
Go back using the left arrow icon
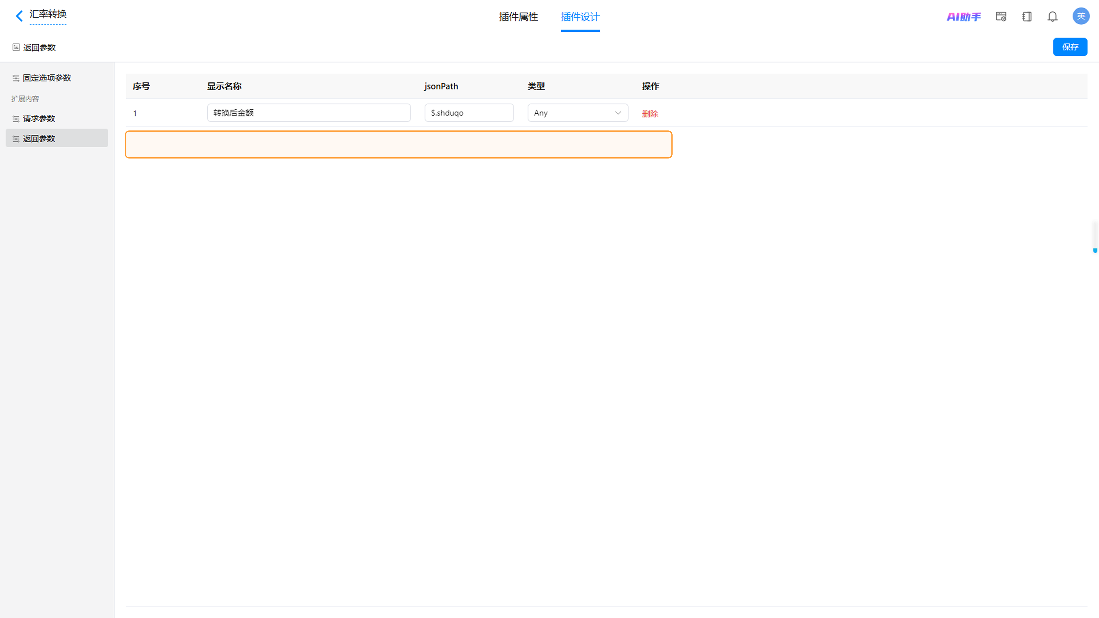click(19, 16)
